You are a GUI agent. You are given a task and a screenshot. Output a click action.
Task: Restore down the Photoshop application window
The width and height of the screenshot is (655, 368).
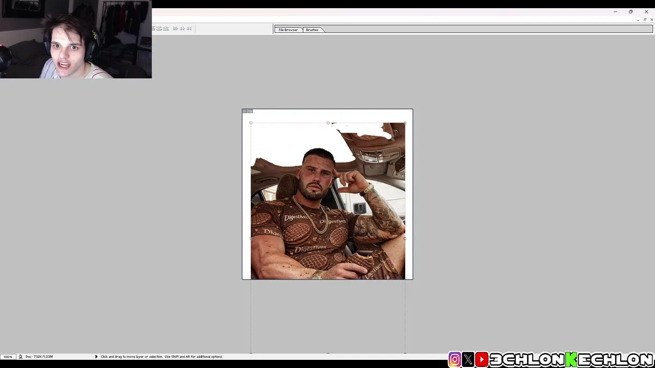(630, 12)
